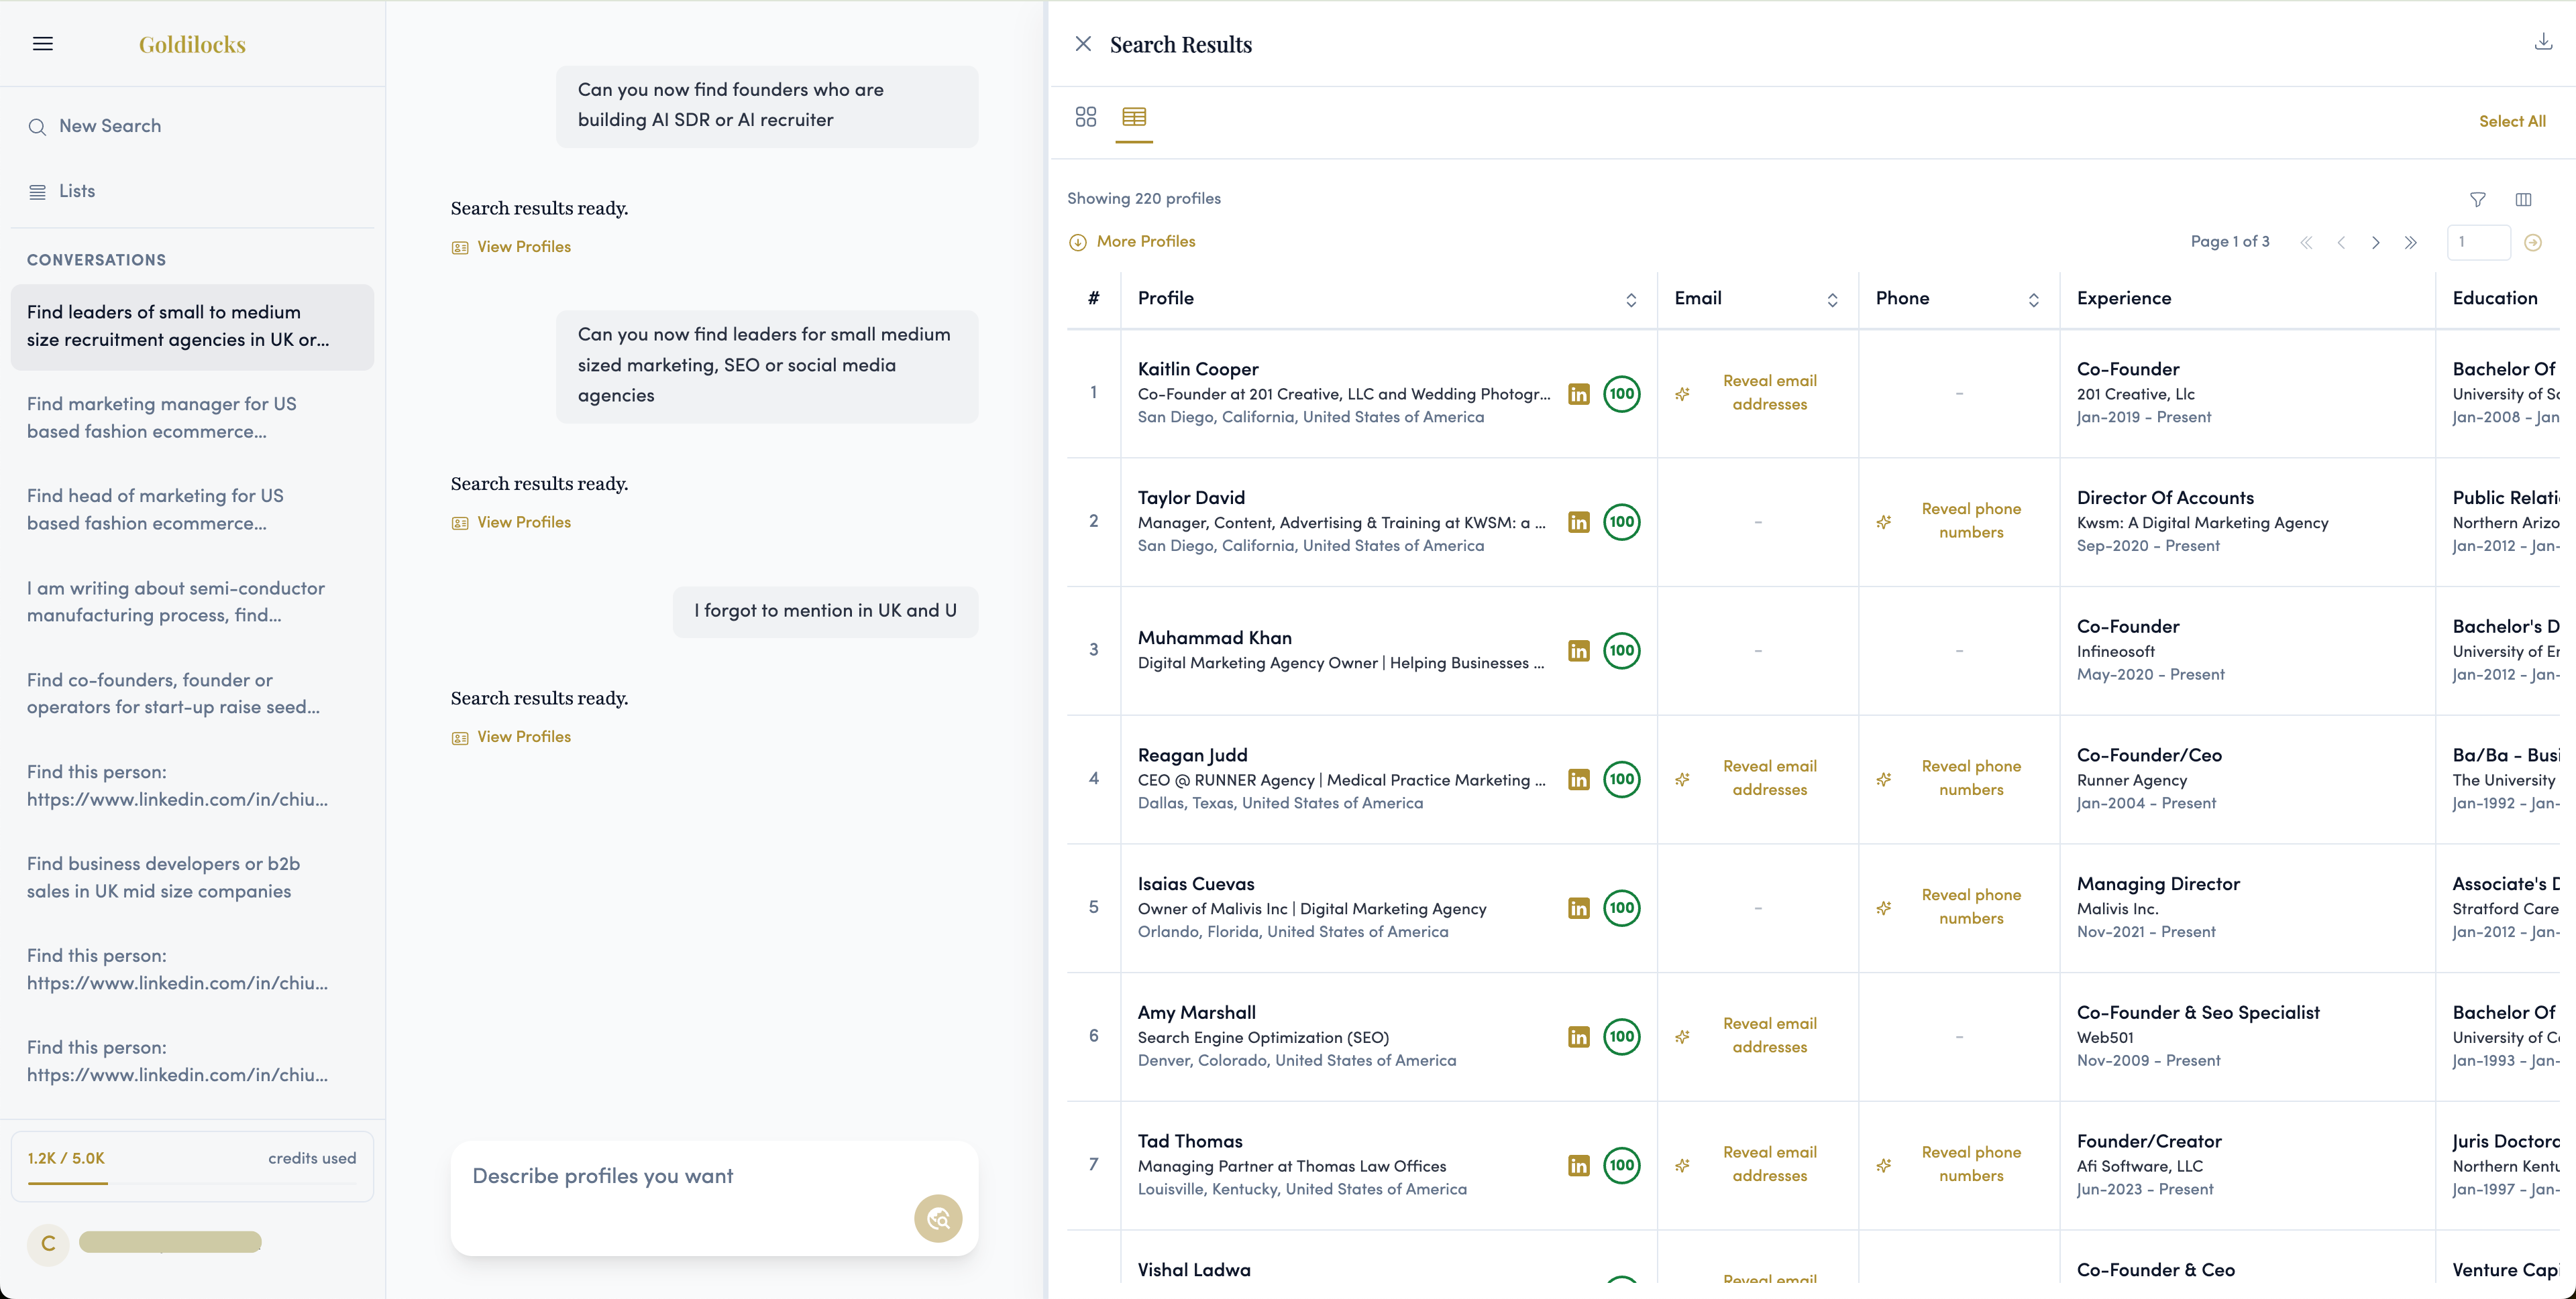Click More Profiles download icon
2576x1299 pixels.
[1078, 242]
